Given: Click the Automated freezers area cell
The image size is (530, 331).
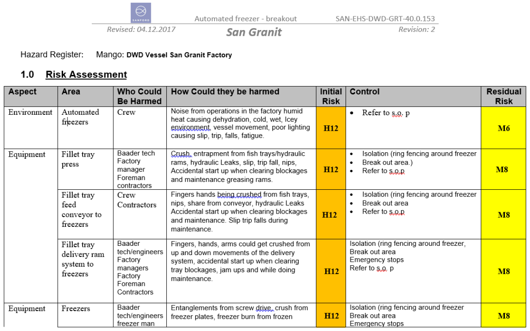Looking at the screenshot, I should (80, 117).
